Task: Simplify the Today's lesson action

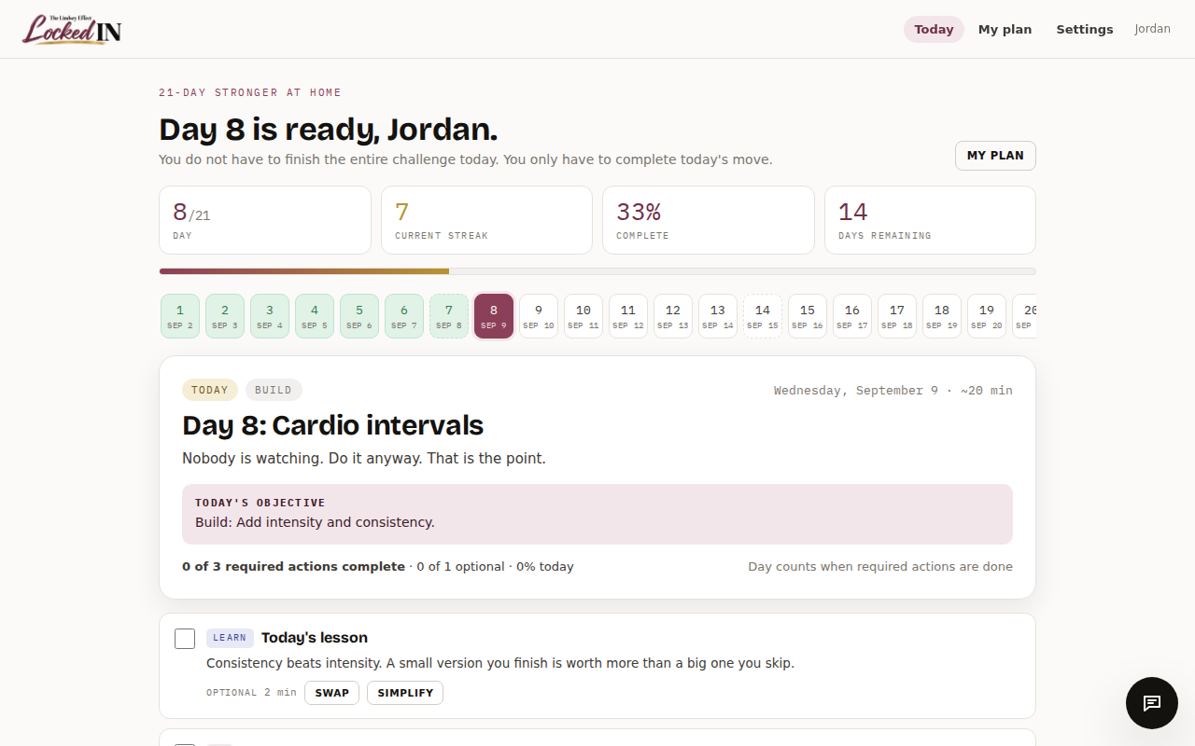Action: coord(405,693)
